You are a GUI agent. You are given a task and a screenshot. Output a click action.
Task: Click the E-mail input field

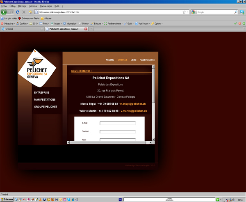[118, 123]
